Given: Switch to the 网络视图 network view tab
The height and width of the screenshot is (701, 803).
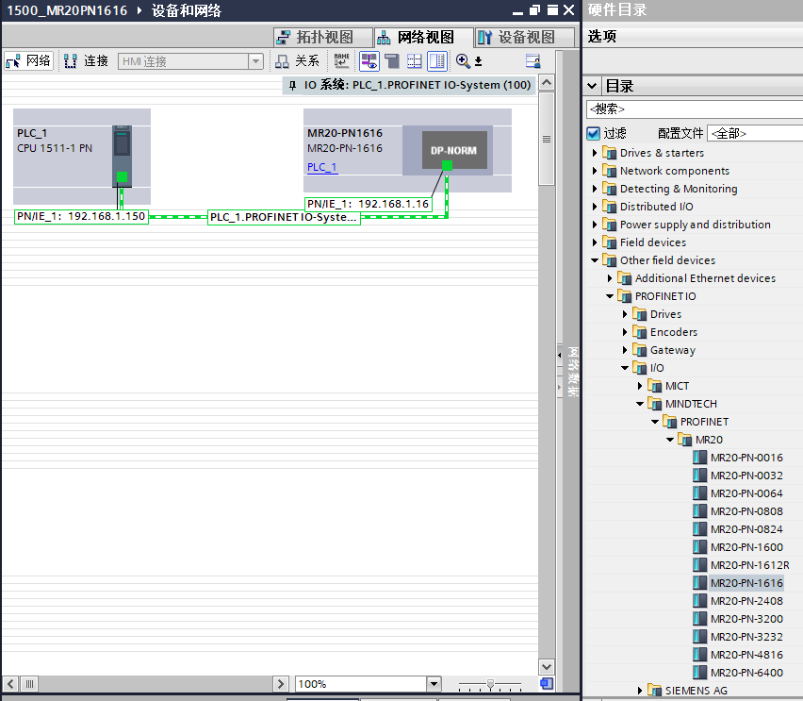Looking at the screenshot, I should [x=423, y=37].
